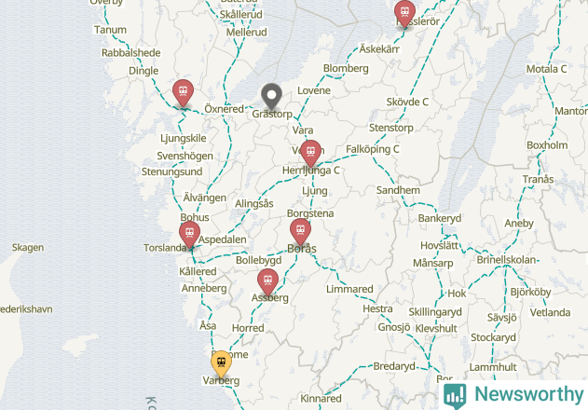This screenshot has width=588, height=410.
Task: Select the Alingsås label on map
Action: click(254, 204)
